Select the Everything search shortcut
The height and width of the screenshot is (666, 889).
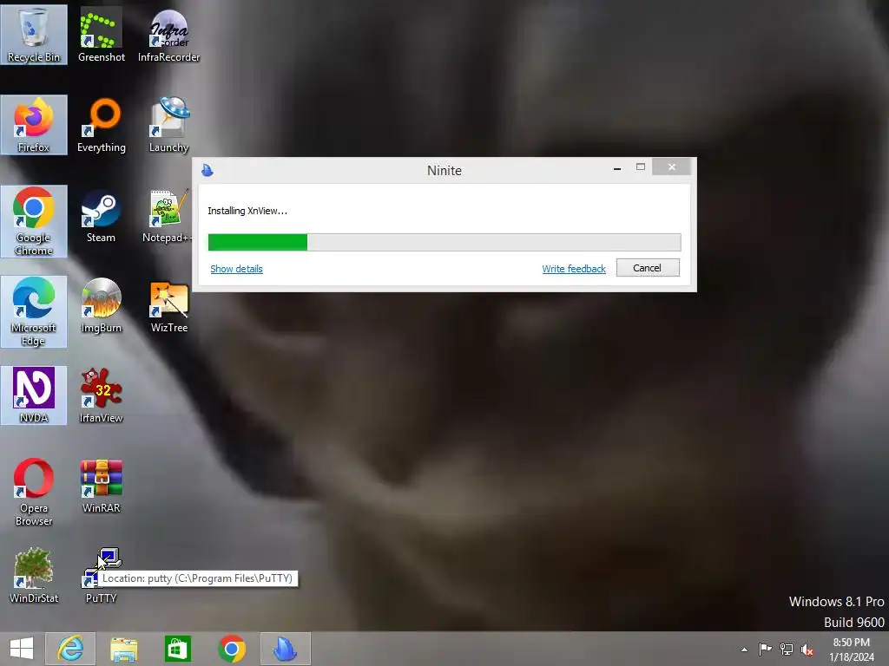click(101, 125)
